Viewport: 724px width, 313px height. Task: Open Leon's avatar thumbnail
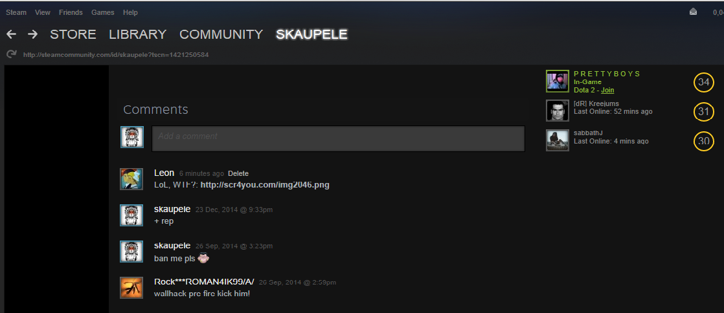click(131, 179)
